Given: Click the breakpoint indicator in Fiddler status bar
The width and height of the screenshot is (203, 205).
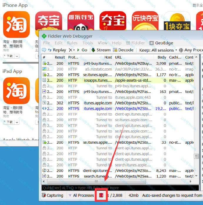Looking at the screenshot, I should click(x=101, y=195).
